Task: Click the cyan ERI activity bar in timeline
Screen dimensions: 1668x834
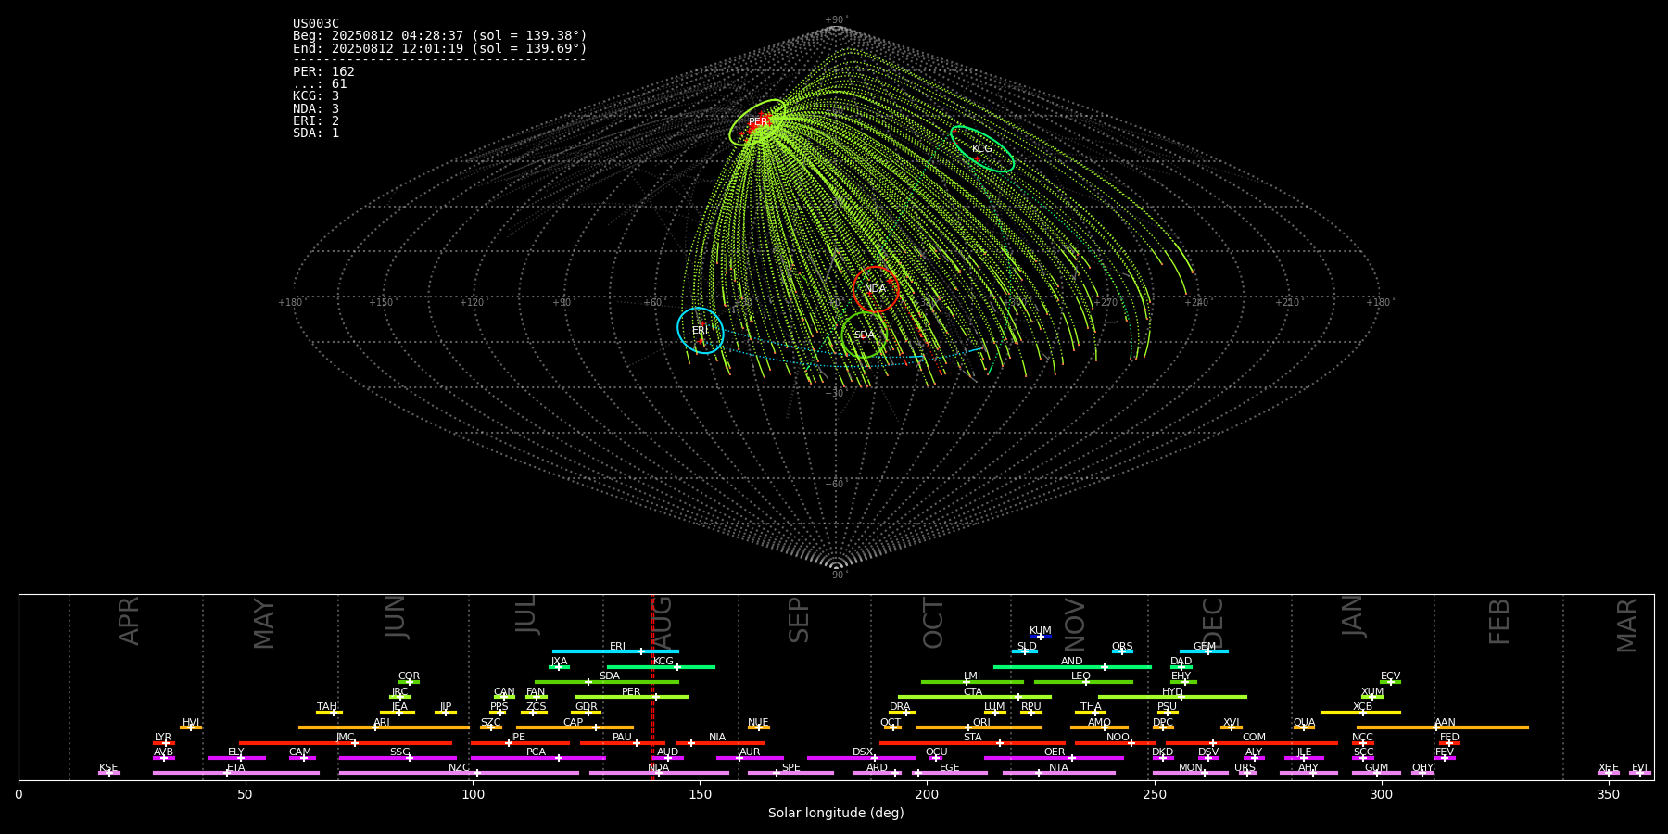Action: pos(615,651)
